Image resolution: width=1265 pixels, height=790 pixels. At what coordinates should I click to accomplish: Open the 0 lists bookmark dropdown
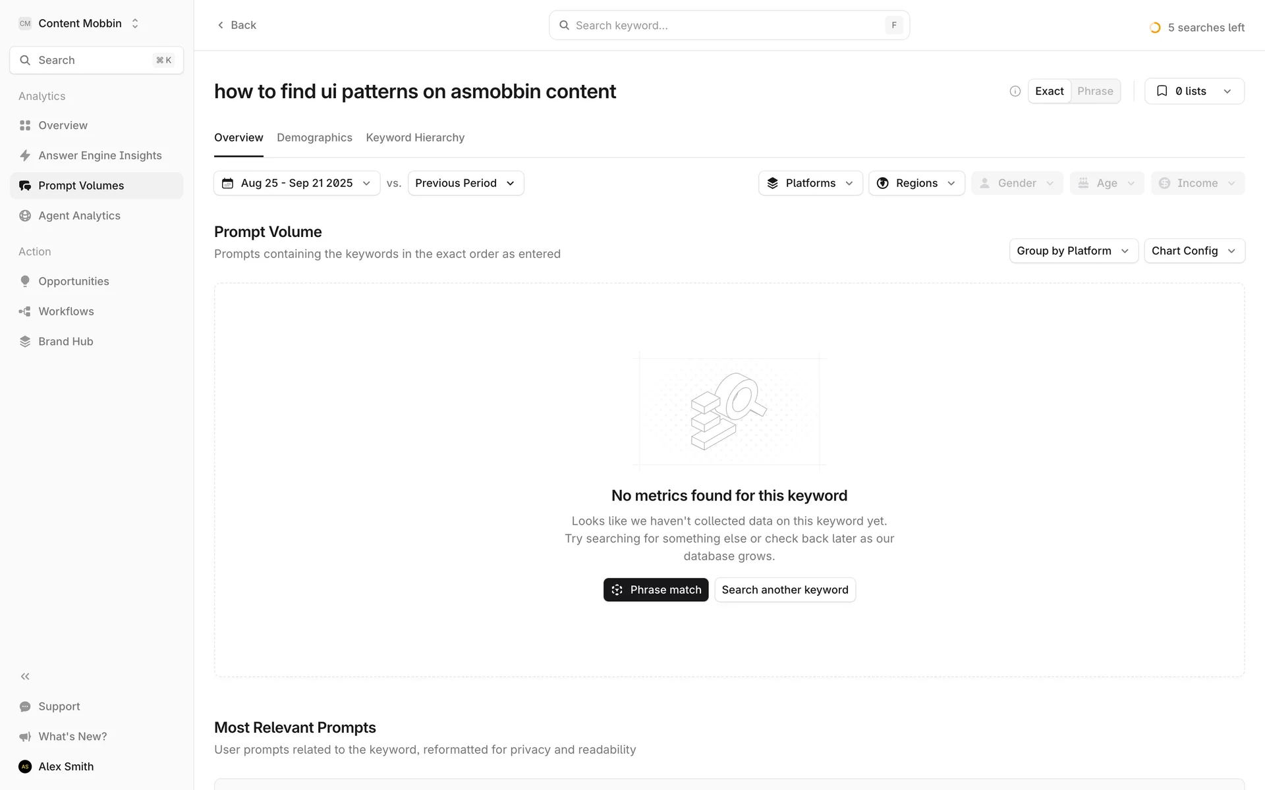[x=1194, y=92]
